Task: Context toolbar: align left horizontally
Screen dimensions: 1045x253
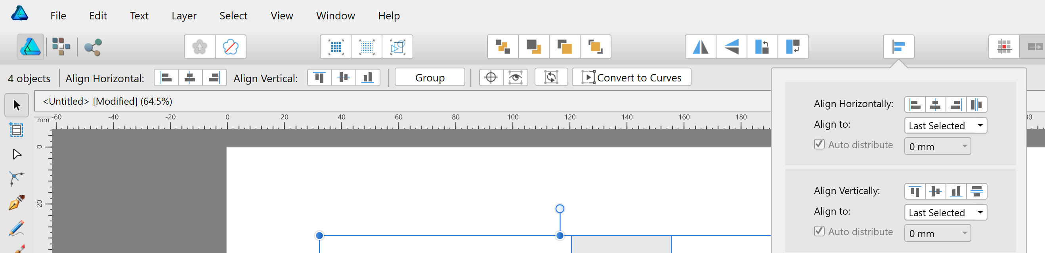Action: 166,77
